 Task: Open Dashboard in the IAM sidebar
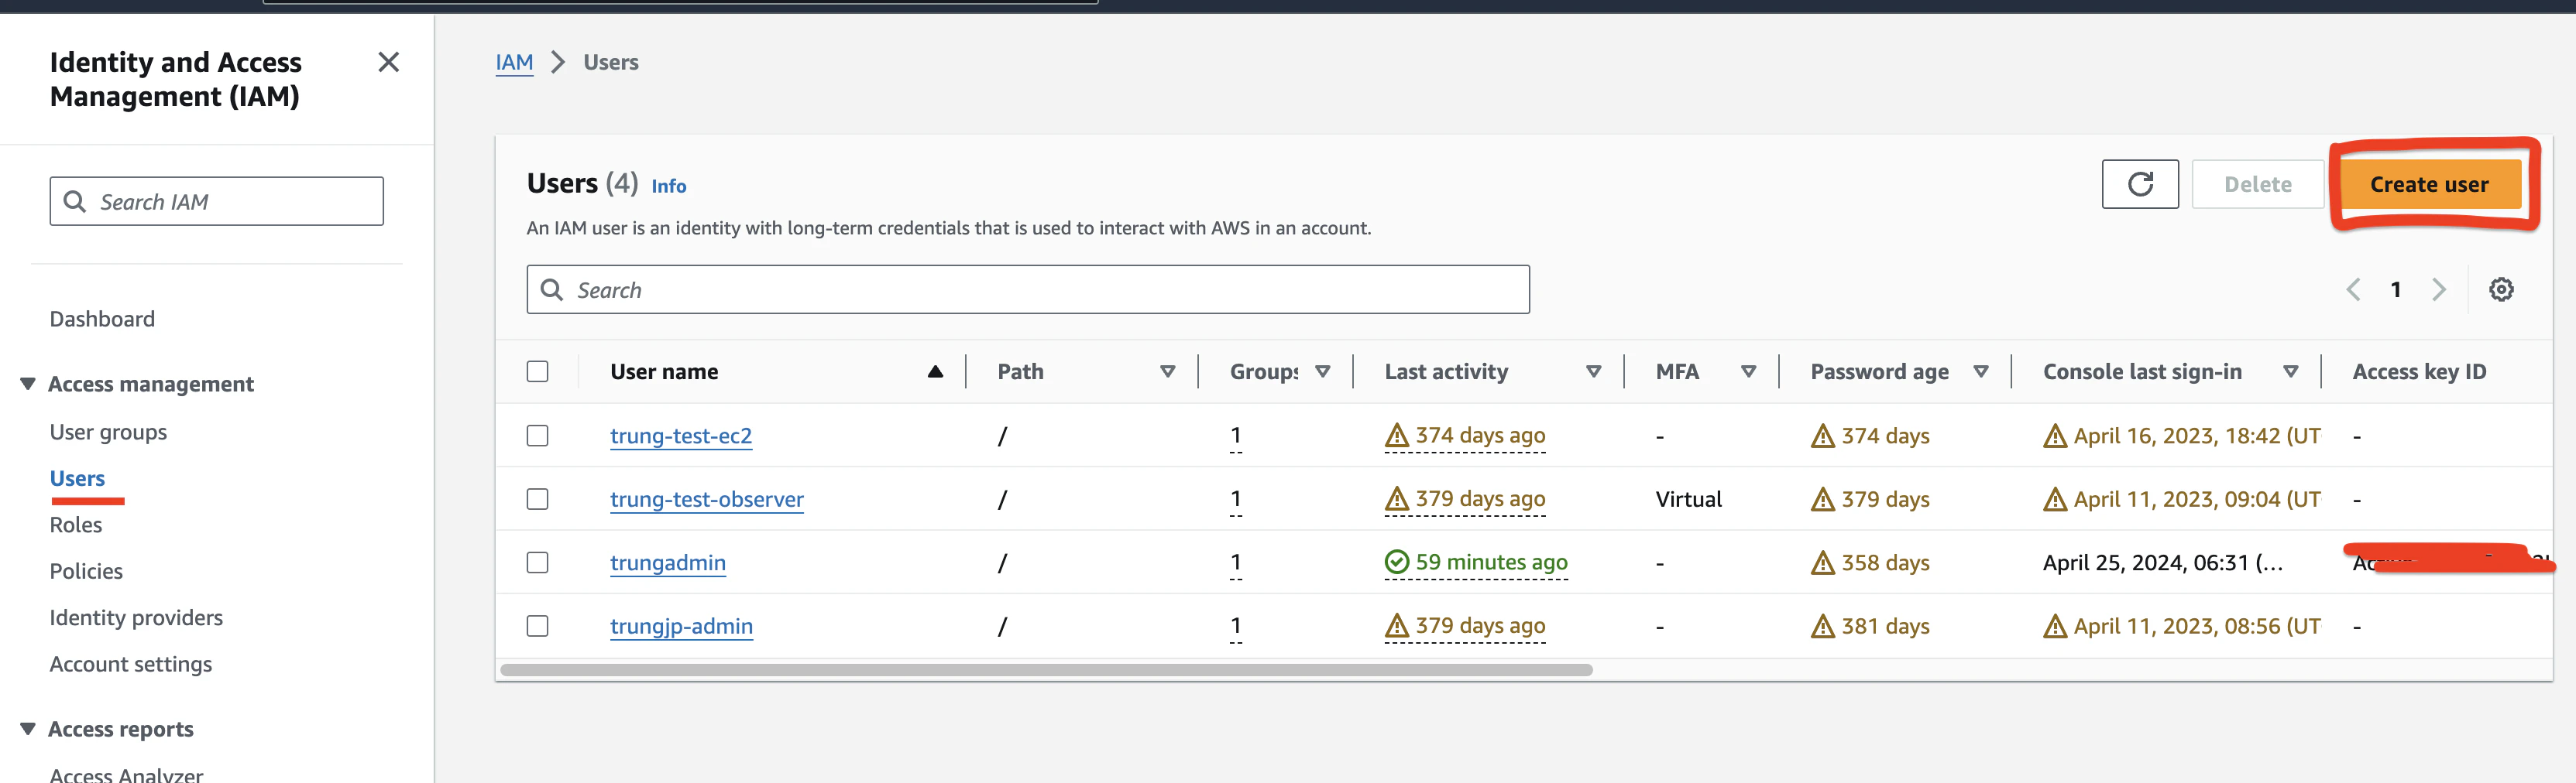(x=102, y=319)
